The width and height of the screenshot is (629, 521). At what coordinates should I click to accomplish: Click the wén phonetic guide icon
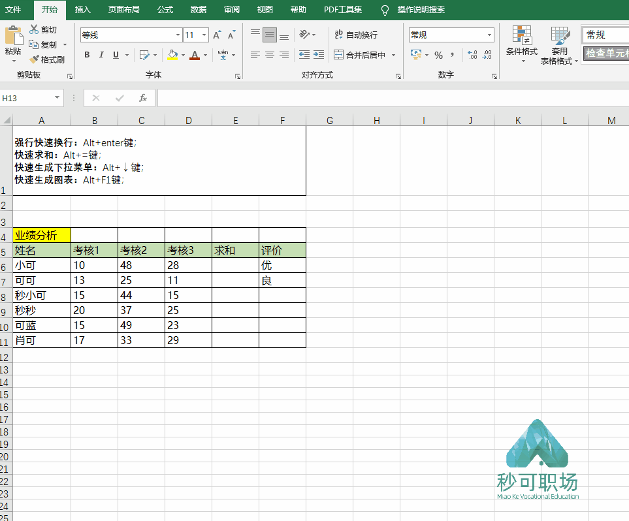(223, 55)
